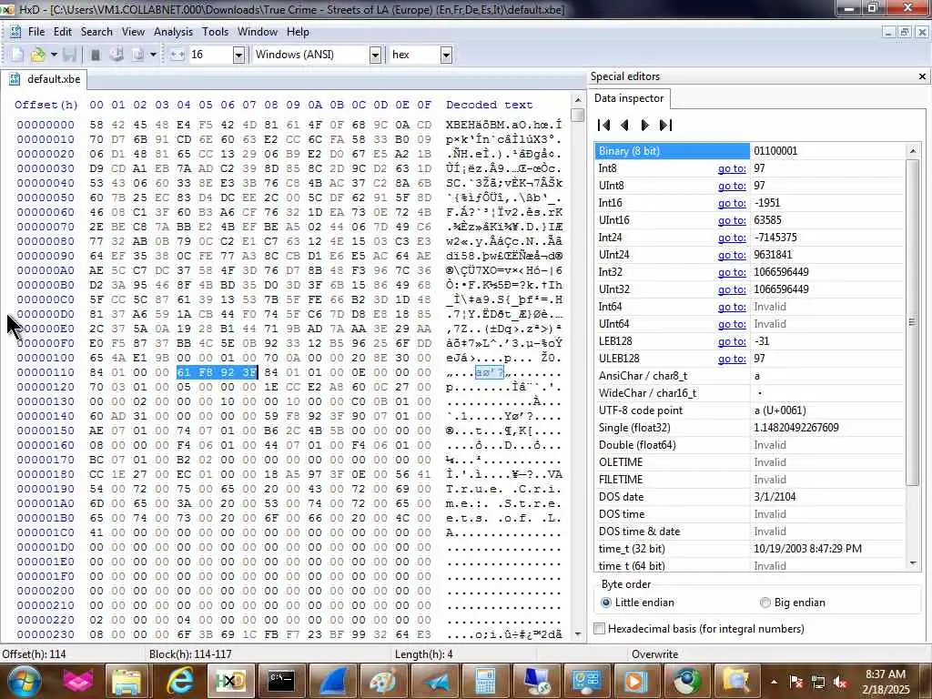
Task: Click the Data inspector scroll down arrow
Action: pos(912,563)
